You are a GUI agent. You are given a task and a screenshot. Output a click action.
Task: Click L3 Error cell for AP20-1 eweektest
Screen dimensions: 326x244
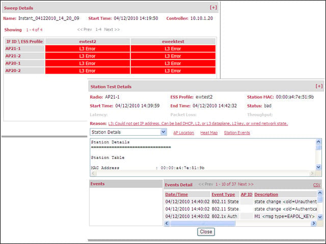pos(173,63)
